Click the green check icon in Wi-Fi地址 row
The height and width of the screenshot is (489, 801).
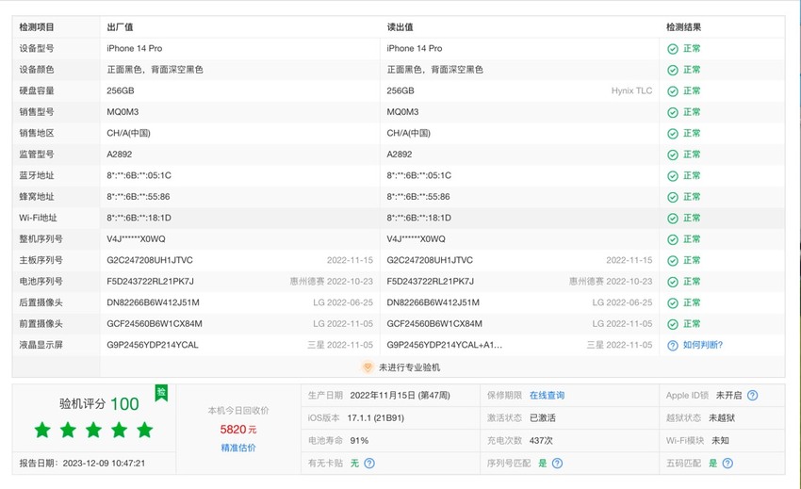tap(673, 219)
